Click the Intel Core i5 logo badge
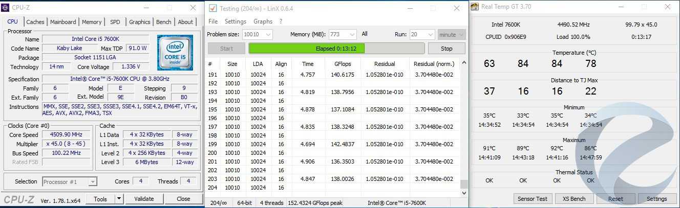This screenshot has width=680, height=208. tap(175, 53)
